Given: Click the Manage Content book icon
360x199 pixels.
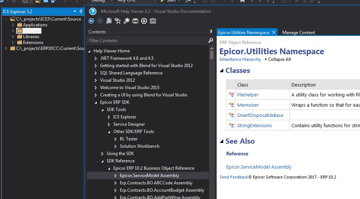Looking at the screenshot, I should tap(153, 21).
